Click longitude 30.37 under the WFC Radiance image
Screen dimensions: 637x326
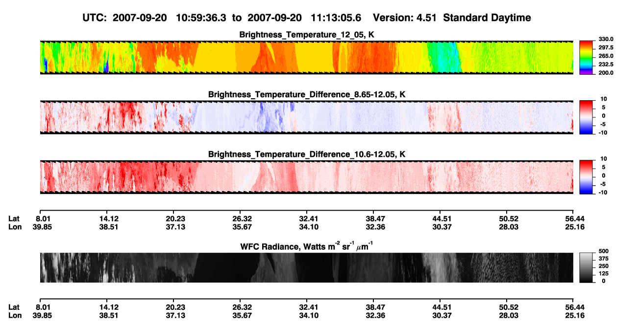(x=442, y=315)
